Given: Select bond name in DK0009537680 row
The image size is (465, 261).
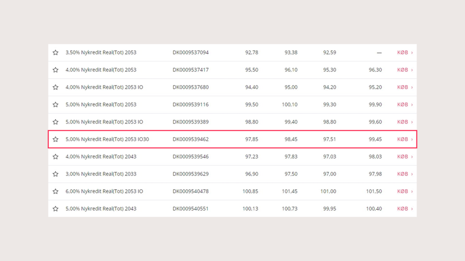Looking at the screenshot, I should tap(104, 87).
